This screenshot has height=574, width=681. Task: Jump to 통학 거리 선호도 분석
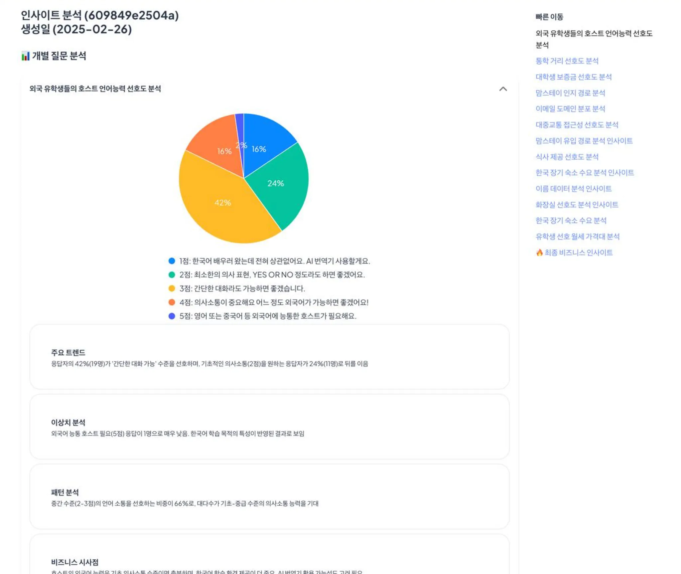(567, 61)
